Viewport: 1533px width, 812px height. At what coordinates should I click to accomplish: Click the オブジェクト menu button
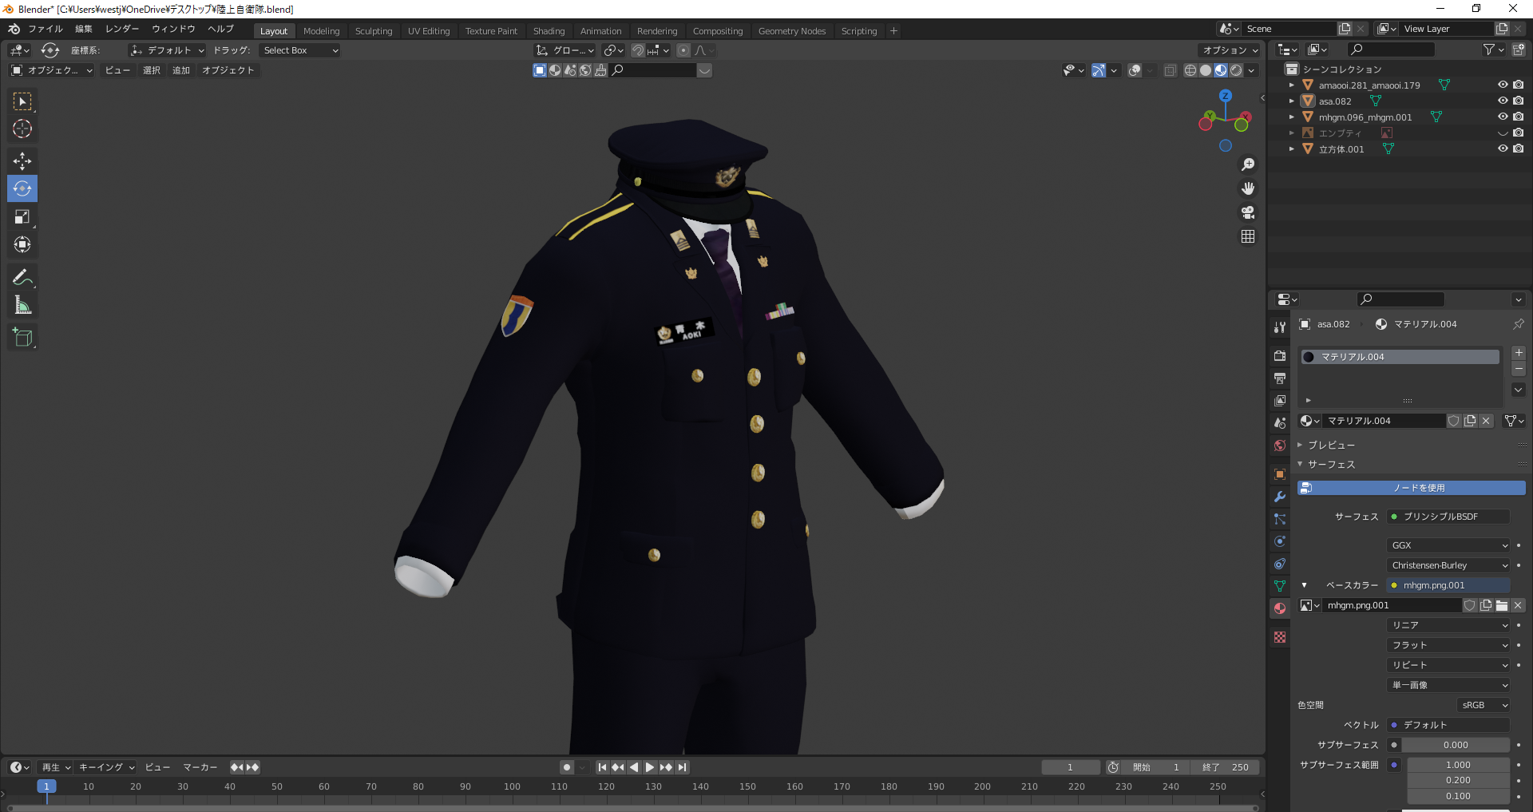(228, 70)
